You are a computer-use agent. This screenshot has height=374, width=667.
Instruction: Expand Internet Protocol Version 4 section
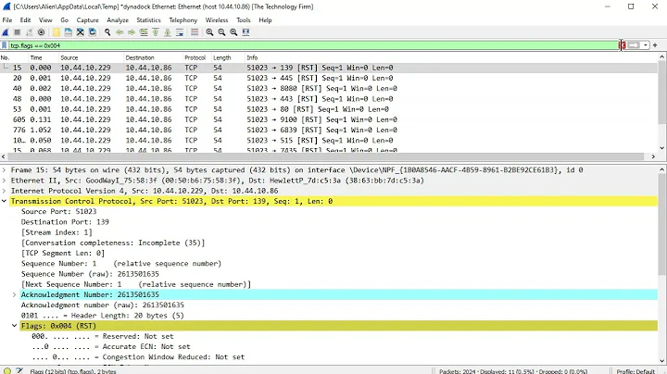[x=4, y=191]
